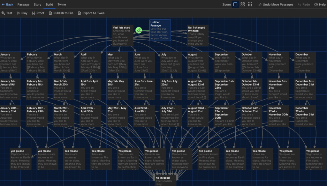Select the 'March 21st - March 31st' passage
The height and width of the screenshot is (186, 327).
64,116
